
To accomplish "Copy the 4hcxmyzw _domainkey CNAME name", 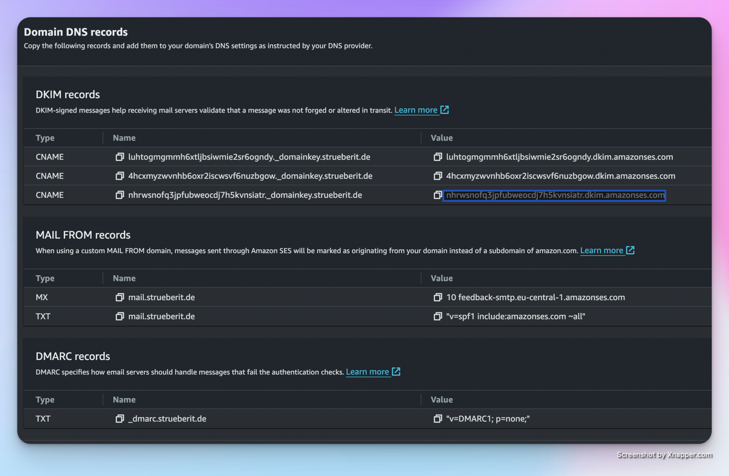I will [x=120, y=176].
